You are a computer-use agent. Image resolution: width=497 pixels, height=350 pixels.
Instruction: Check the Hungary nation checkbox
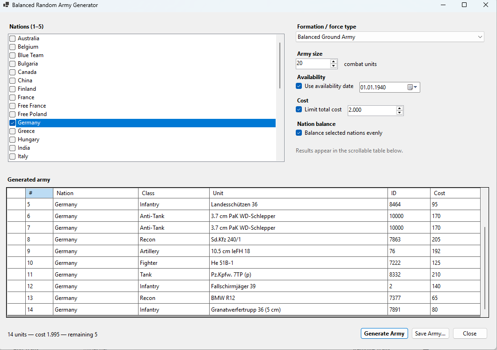click(x=12, y=139)
